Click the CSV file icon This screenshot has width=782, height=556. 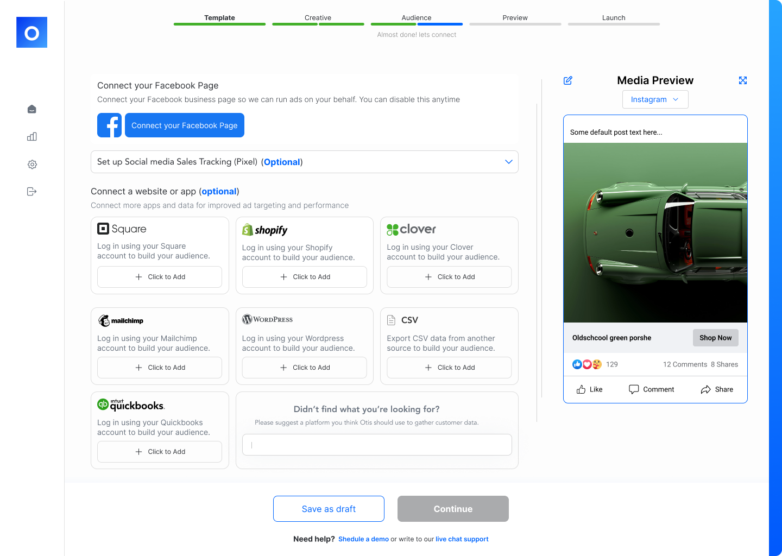tap(391, 320)
